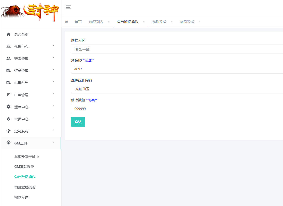283x206 pixels.
Task: Open the 选择操作内容 dropdown showing 充值仙玉
Action: point(177,89)
